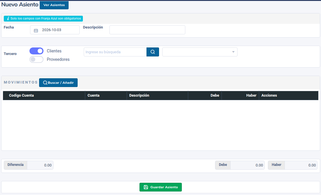Click the Nuevo Asiento page title
The image size is (321, 195).
tap(20, 4)
